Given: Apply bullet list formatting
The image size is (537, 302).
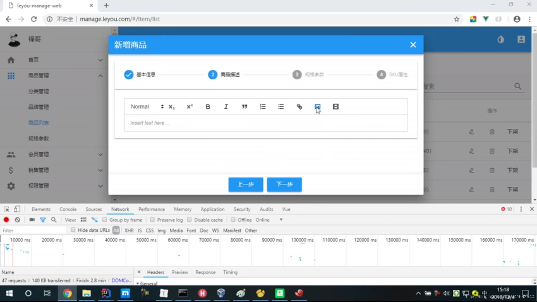Looking at the screenshot, I should pos(281,107).
